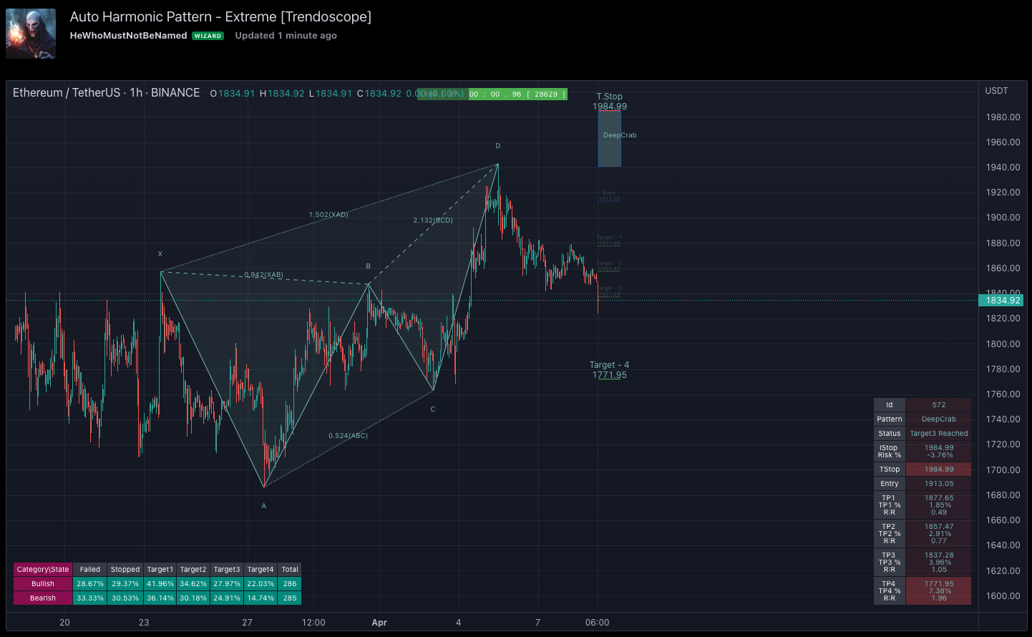Click the 'Category\State' header cell
The image size is (1032, 637).
[x=43, y=570]
